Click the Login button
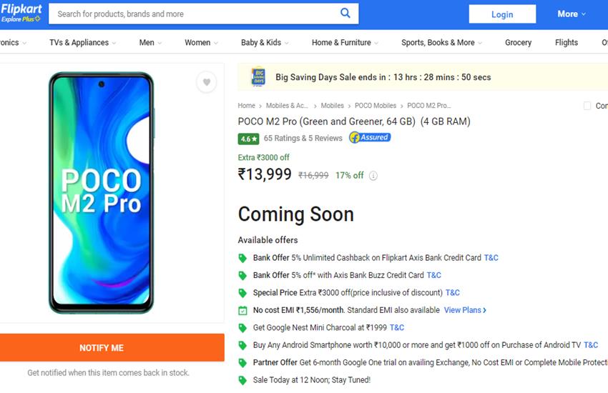Viewport: 608px width, 393px height. tap(502, 14)
